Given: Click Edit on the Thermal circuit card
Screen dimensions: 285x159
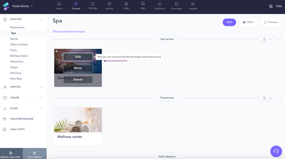Looking at the screenshot, I should (78, 57).
